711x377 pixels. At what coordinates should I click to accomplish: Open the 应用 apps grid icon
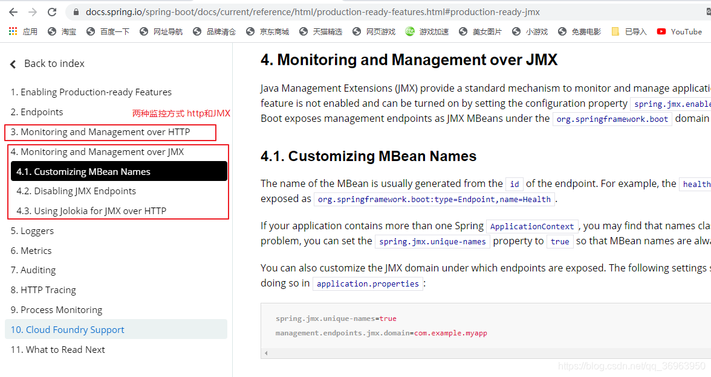(13, 31)
